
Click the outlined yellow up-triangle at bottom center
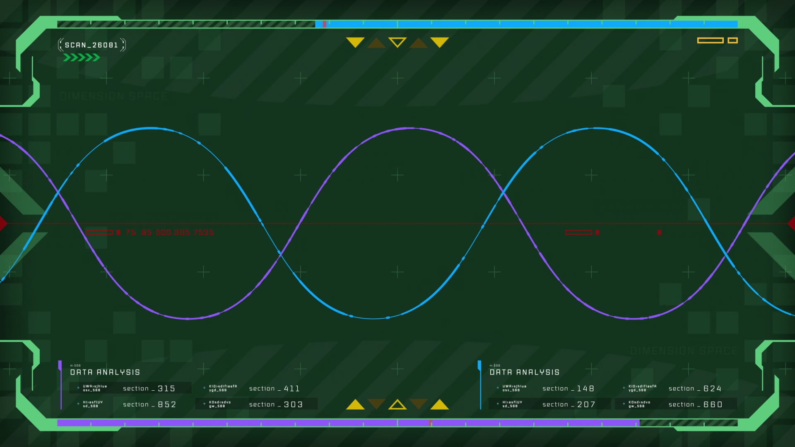[397, 405]
